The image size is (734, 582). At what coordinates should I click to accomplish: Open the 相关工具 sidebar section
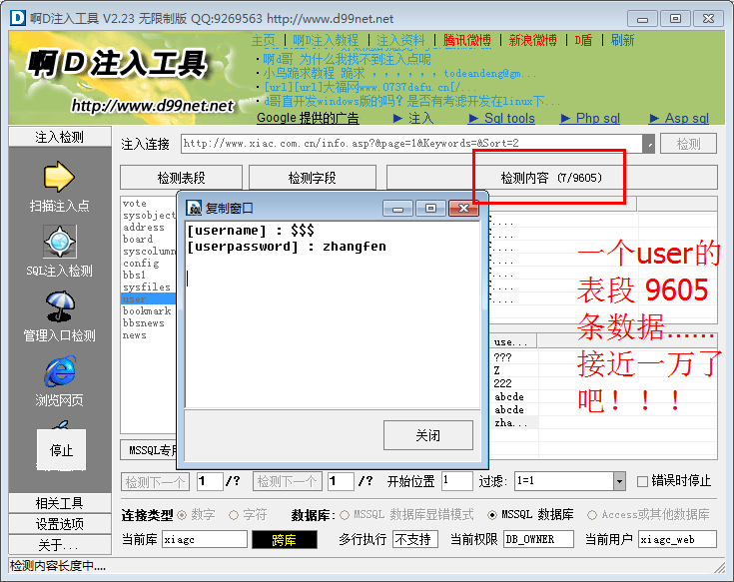60,503
